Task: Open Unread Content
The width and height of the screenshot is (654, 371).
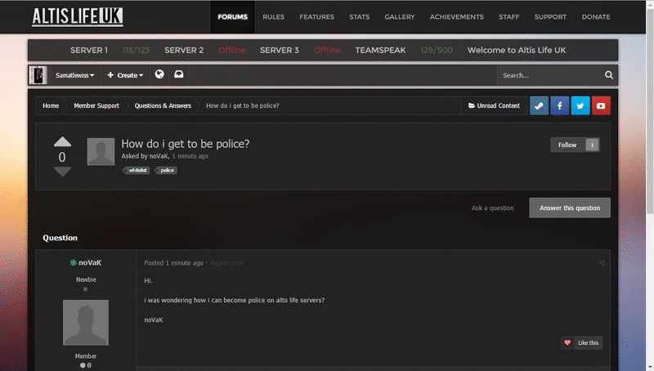Action: click(494, 106)
